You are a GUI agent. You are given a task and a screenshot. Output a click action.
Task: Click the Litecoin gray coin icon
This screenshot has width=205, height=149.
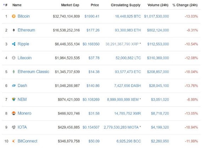point(13,58)
